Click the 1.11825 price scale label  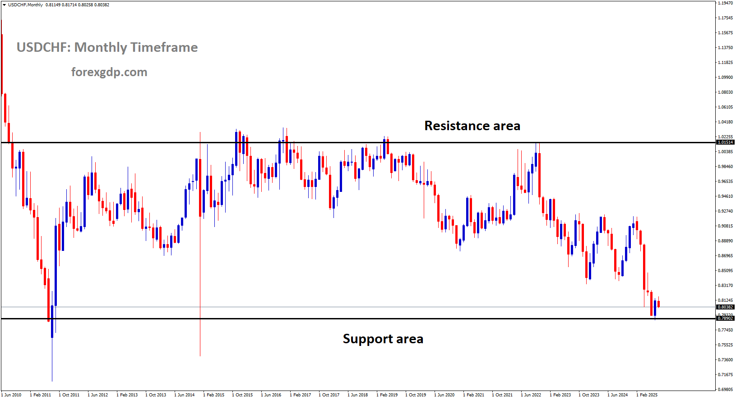(725, 63)
